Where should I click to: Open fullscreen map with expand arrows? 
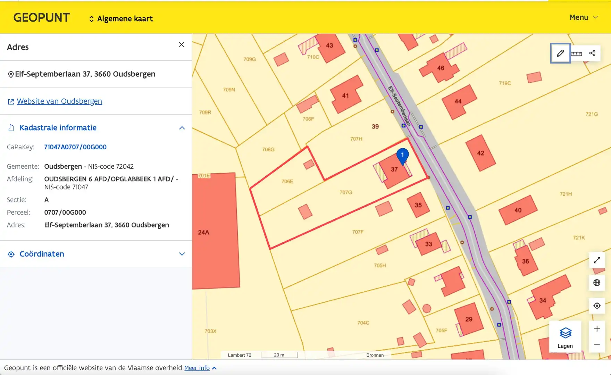tap(597, 260)
